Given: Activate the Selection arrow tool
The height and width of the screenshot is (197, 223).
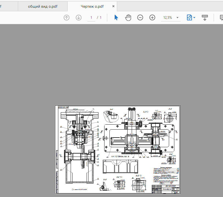Looking at the screenshot, I should (x=116, y=18).
